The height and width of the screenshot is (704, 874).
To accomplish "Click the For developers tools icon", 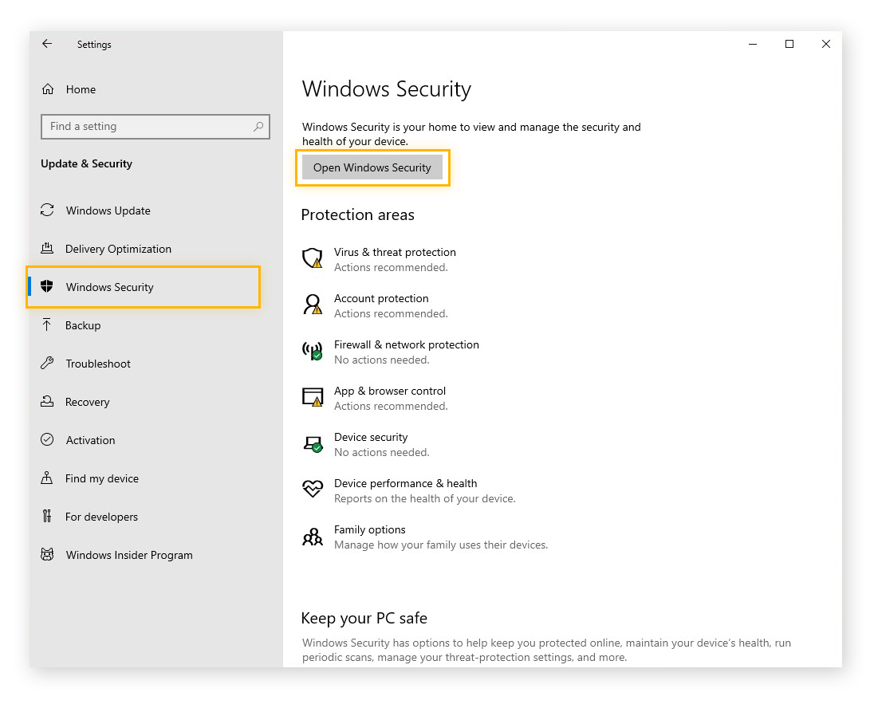I will (47, 516).
